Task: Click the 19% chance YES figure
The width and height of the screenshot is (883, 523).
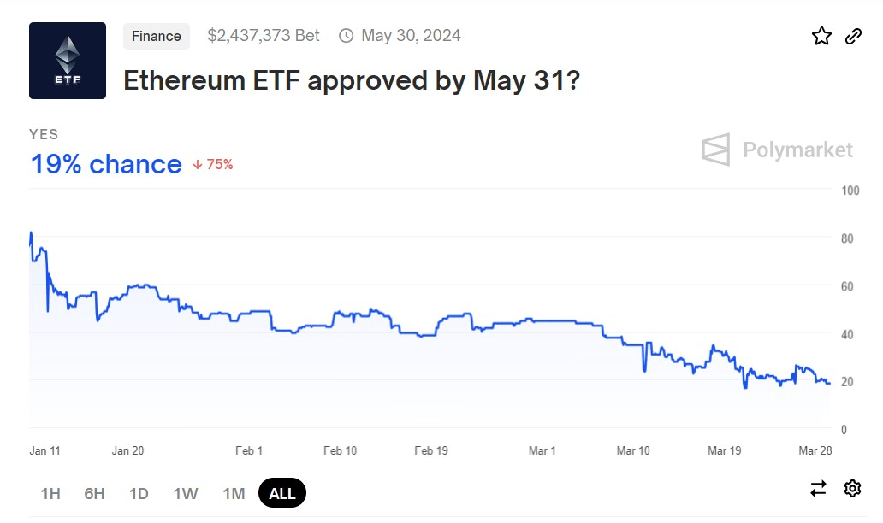Action: point(105,163)
